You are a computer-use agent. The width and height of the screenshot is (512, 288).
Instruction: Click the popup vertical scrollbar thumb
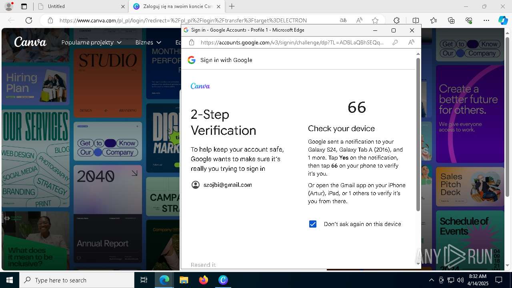tap(418, 134)
